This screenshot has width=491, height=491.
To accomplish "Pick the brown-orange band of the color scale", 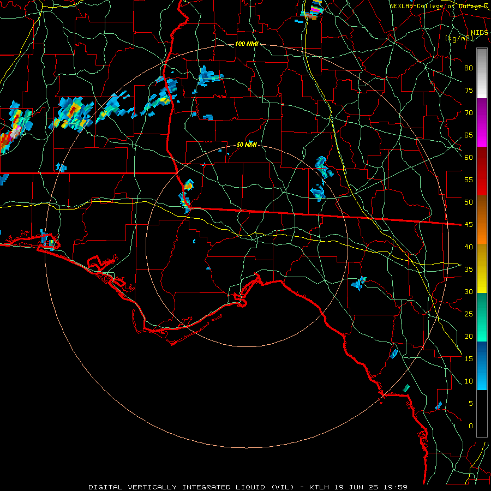I will [x=482, y=219].
